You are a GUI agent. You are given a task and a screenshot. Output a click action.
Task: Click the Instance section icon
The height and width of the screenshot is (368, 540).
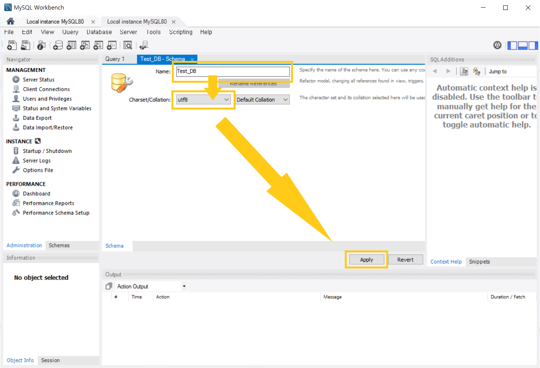pos(38,141)
